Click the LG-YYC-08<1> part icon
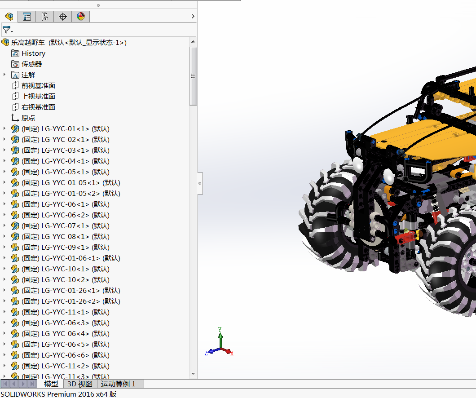 (15, 236)
